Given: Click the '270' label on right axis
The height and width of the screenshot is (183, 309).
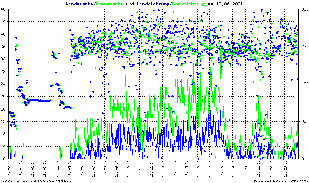Looking at the screenshot, I should tap(304, 47).
